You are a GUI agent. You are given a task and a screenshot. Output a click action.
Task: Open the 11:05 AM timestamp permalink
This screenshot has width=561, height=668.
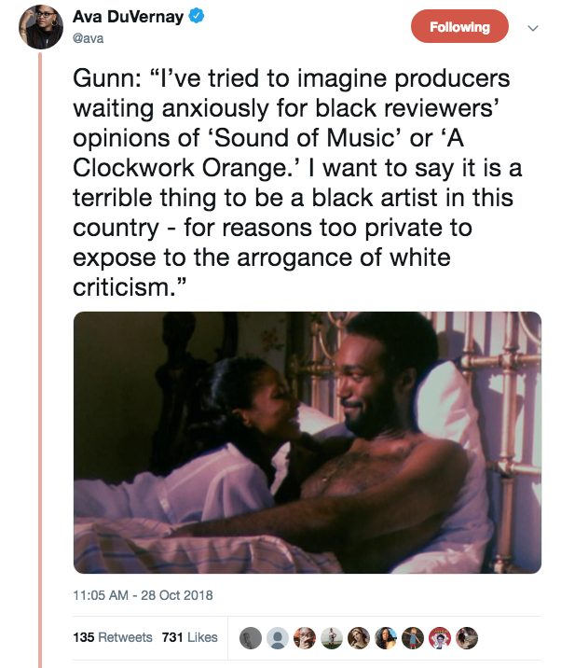tap(144, 595)
